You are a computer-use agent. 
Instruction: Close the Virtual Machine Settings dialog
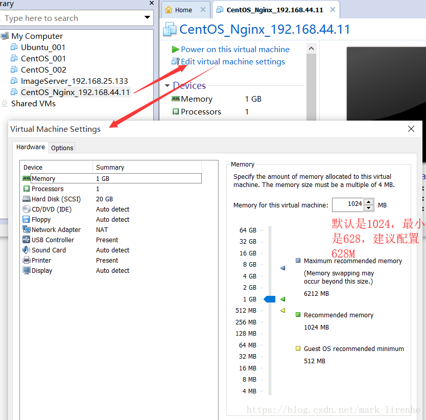(411, 129)
